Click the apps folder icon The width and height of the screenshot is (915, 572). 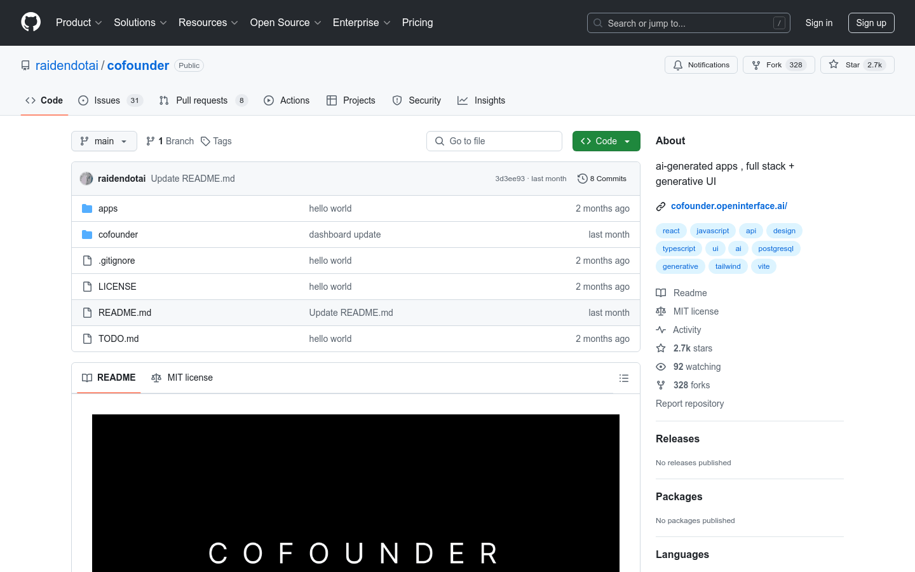(x=87, y=208)
